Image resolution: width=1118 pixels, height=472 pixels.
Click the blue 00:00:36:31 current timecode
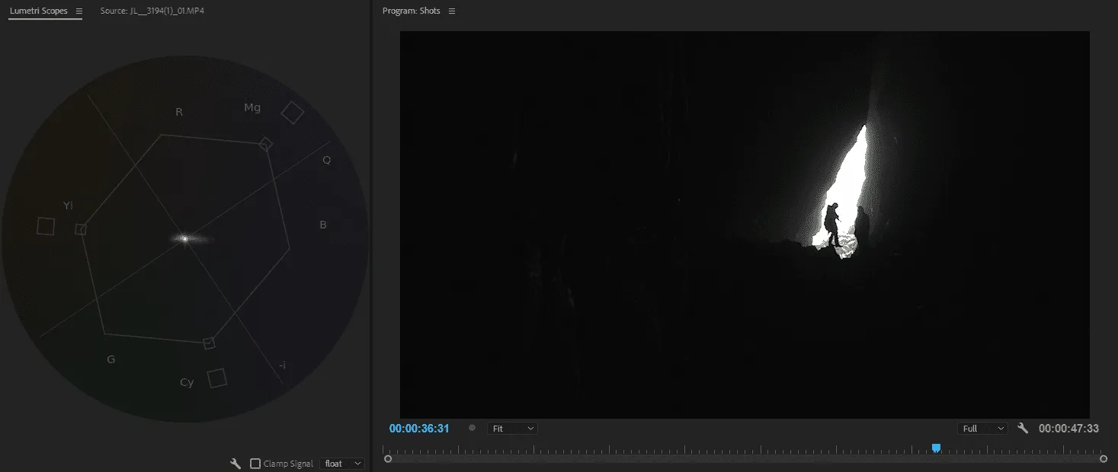(419, 429)
